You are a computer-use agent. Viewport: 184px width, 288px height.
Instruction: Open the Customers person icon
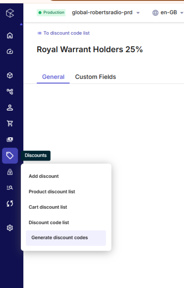[10, 107]
